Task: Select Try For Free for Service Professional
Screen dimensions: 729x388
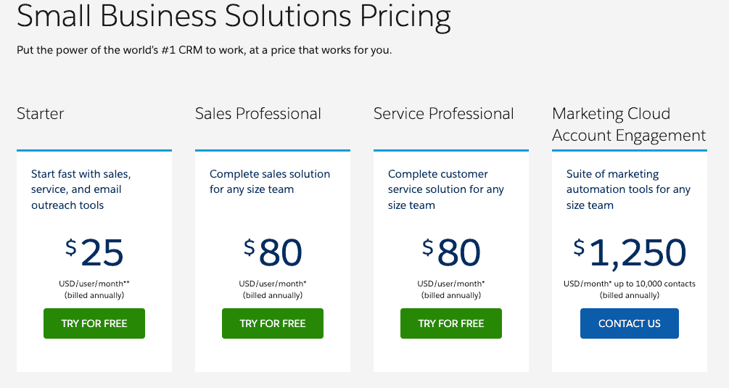Action: [x=451, y=323]
